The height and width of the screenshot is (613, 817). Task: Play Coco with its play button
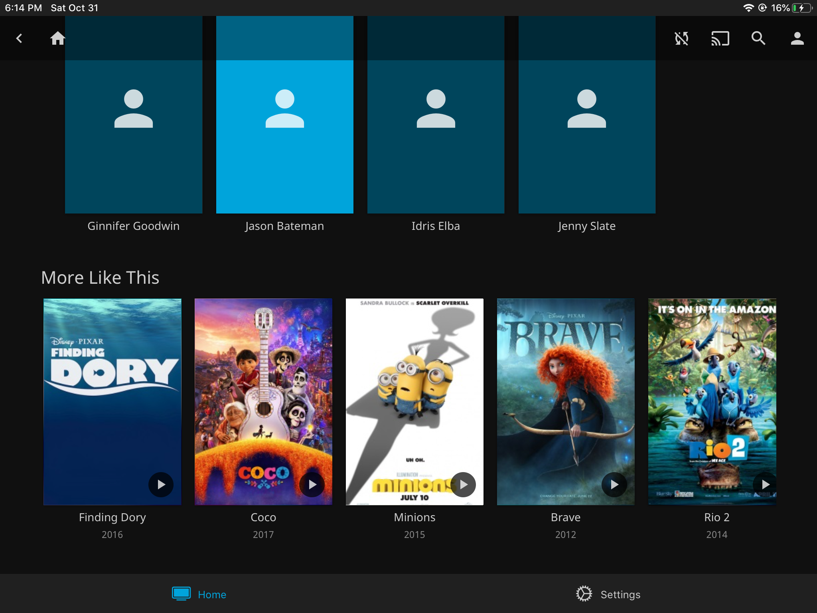[x=312, y=484]
